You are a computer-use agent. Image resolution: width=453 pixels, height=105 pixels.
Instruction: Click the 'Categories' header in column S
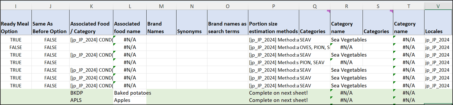pyautogui.click(x=378, y=23)
